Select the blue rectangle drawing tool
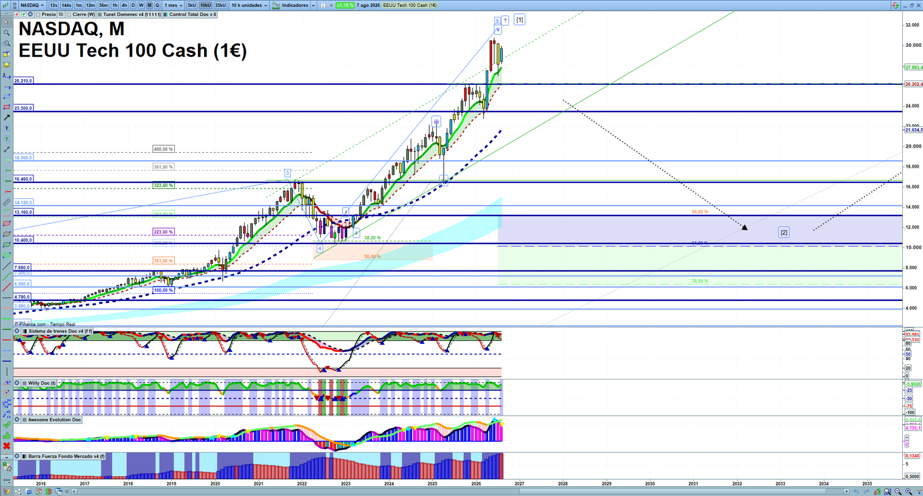Viewport: 923px width, 496px height. pyautogui.click(x=6, y=96)
